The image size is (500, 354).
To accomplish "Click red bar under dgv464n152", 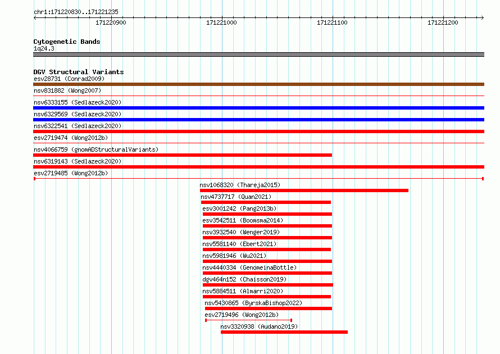I will (268, 285).
